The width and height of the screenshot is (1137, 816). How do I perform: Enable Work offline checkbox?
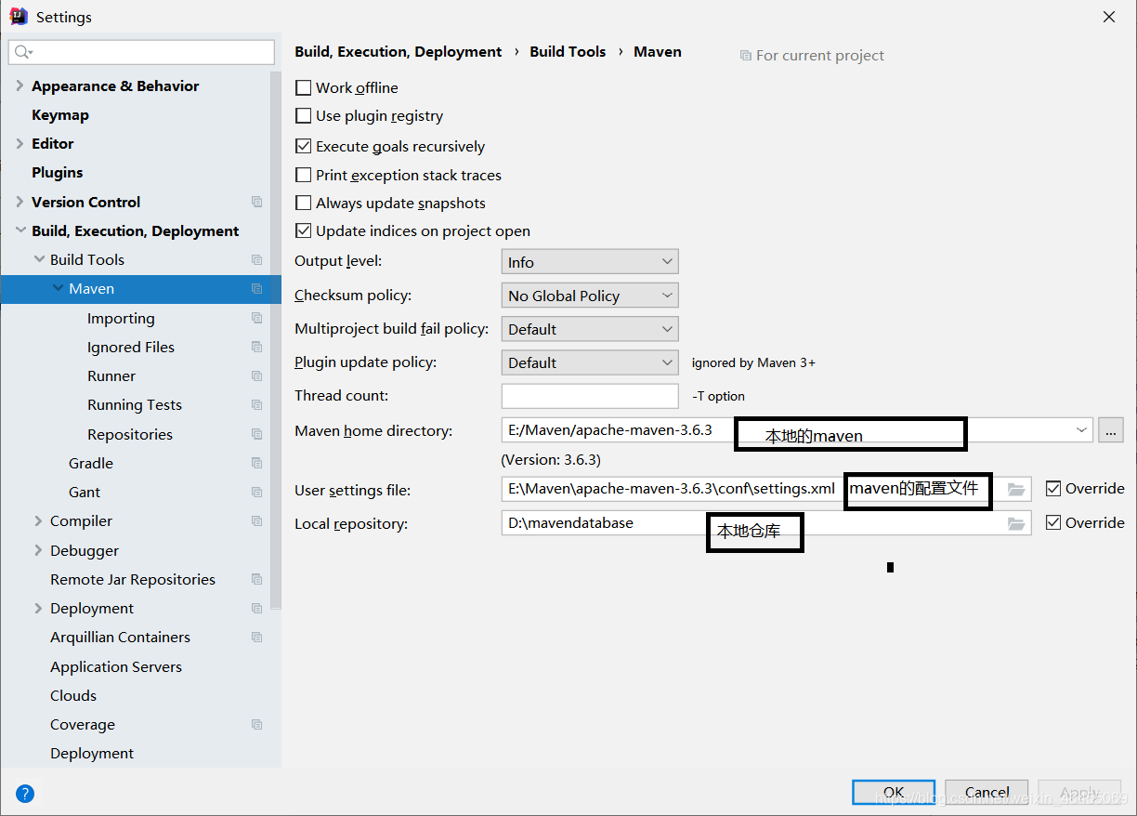point(303,87)
